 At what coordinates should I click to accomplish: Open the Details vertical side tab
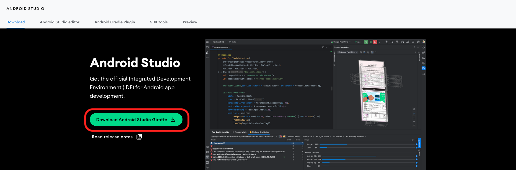(419, 143)
